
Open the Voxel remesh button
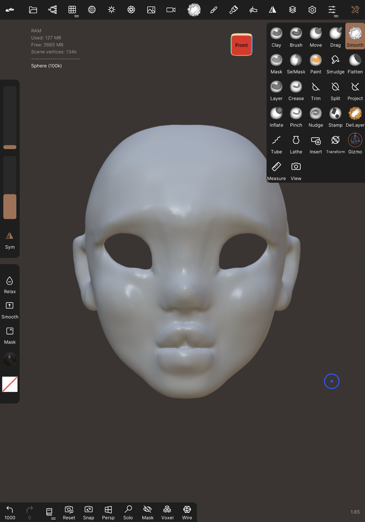(167, 513)
